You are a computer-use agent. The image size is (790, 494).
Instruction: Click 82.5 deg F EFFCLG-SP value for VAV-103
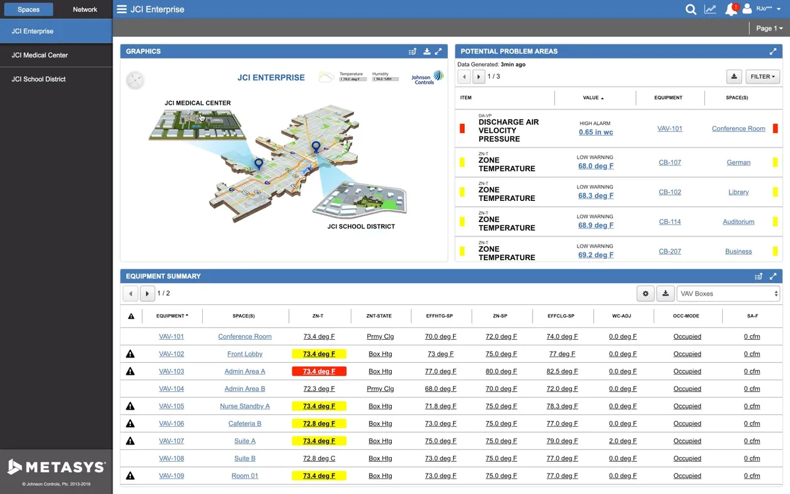click(x=562, y=371)
